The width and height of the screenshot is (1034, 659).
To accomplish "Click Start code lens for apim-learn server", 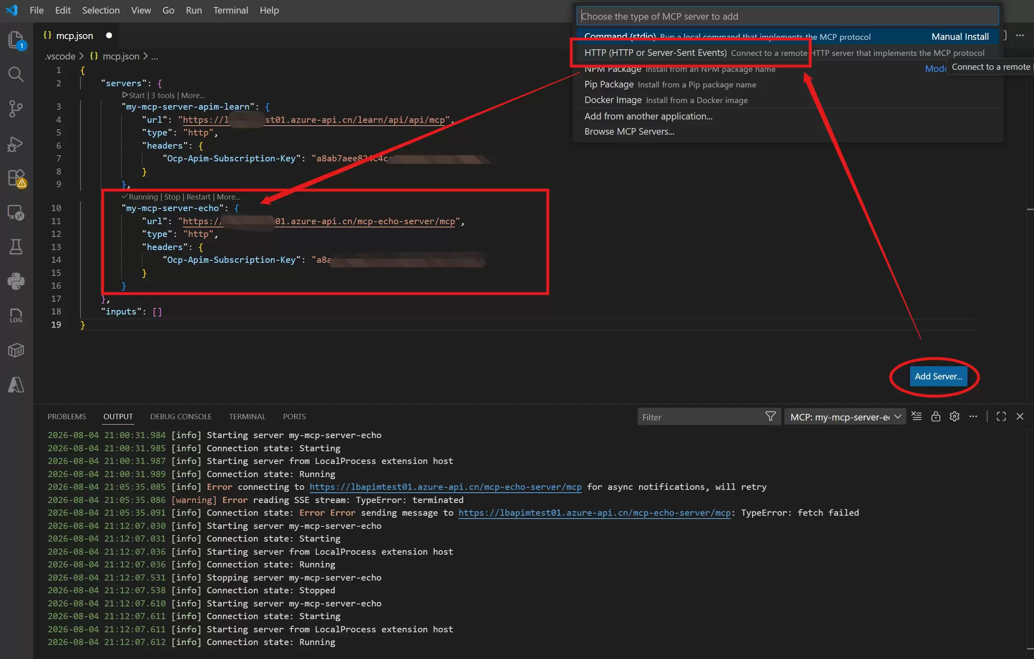I will [133, 95].
